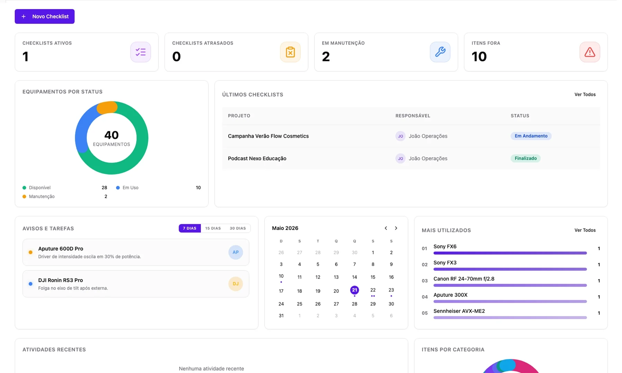This screenshot has height=373, width=622.
Task: Open the Itens Fora warning triangle icon
Action: 590,52
